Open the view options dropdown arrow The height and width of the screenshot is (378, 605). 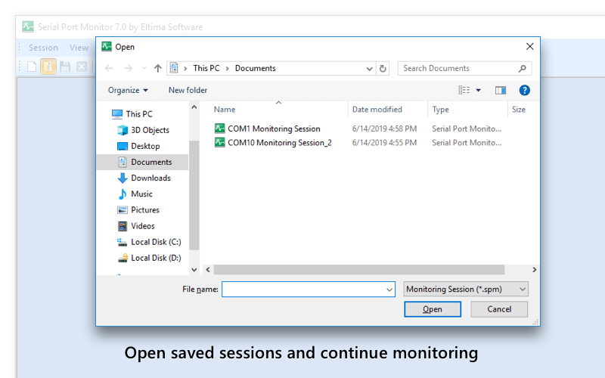pos(479,90)
